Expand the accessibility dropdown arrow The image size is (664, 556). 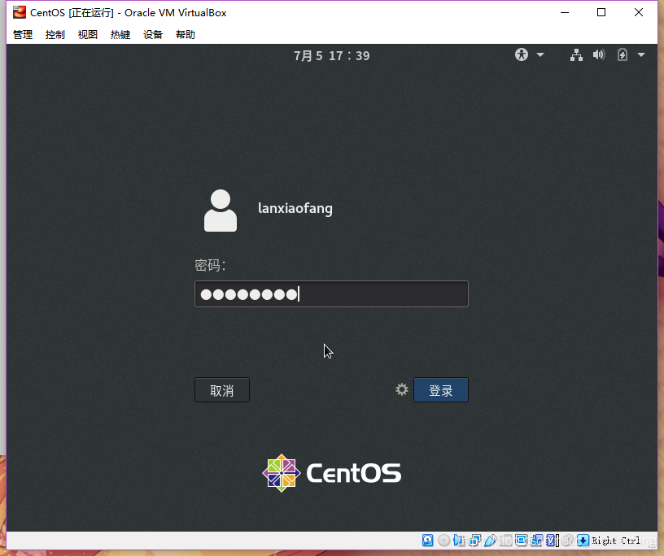[540, 55]
